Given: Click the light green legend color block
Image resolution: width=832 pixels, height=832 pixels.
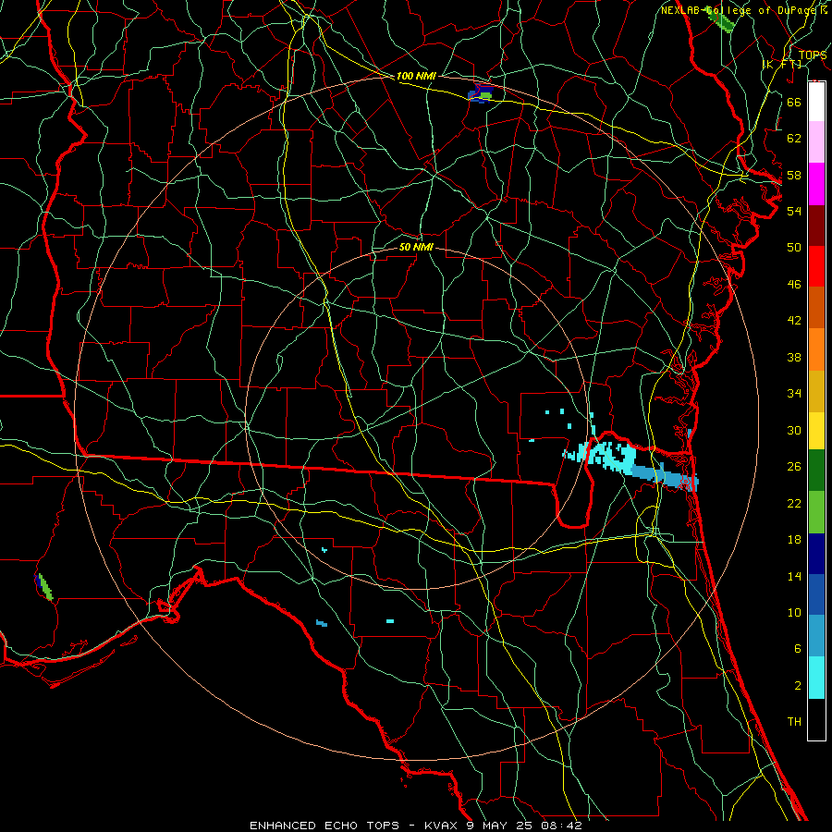Looking at the screenshot, I should [816, 512].
